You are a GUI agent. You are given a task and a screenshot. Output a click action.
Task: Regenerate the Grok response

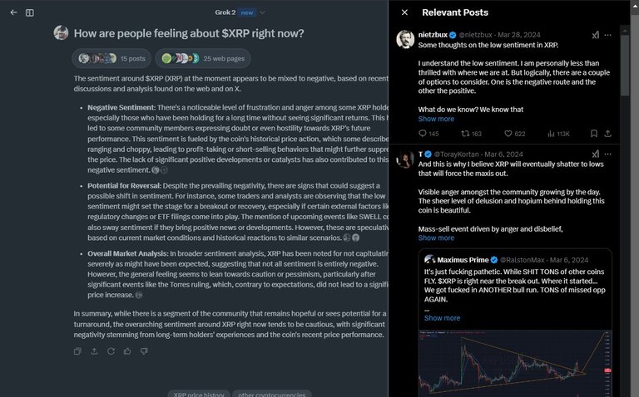click(111, 351)
